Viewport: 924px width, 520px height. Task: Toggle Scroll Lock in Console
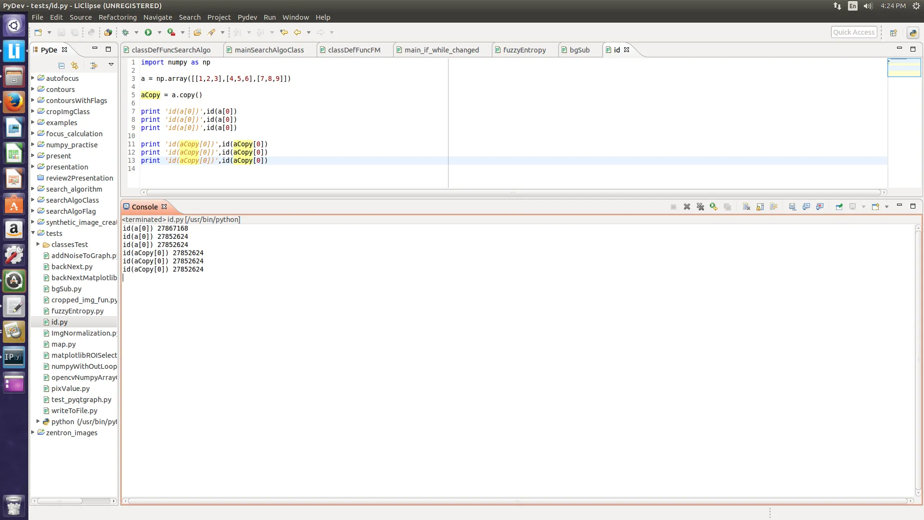[760, 207]
